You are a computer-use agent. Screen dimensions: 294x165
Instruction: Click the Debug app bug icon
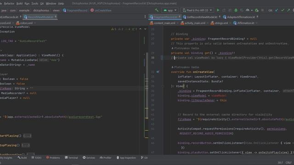click(x=236, y=10)
